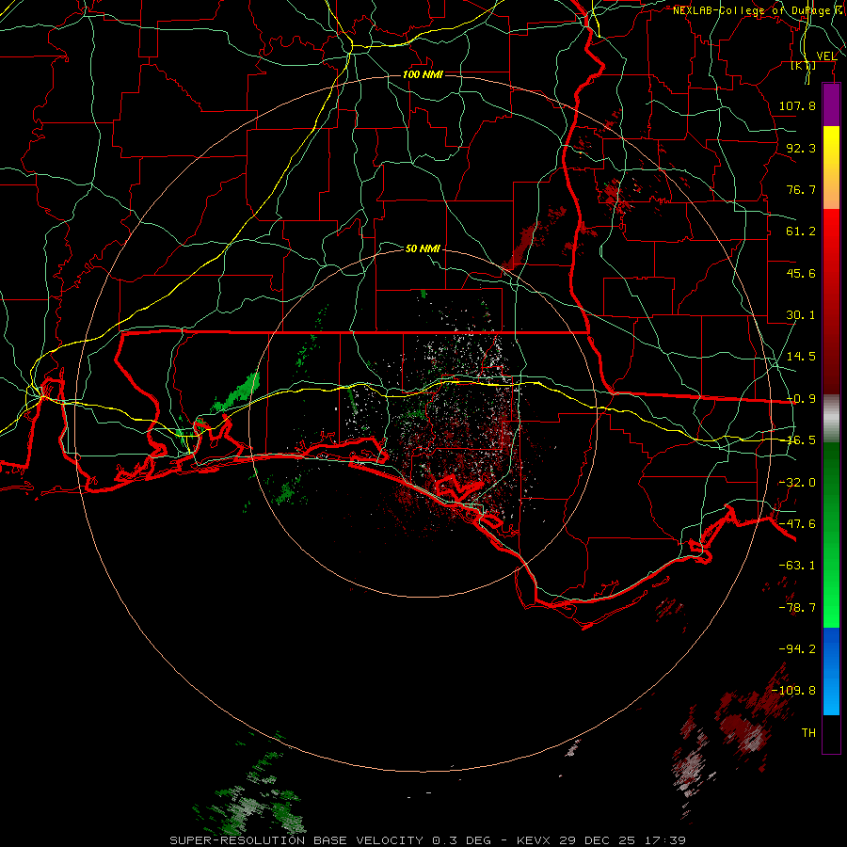This screenshot has width=847, height=847.
Task: Click the [KT] units label
Action: pyautogui.click(x=804, y=66)
